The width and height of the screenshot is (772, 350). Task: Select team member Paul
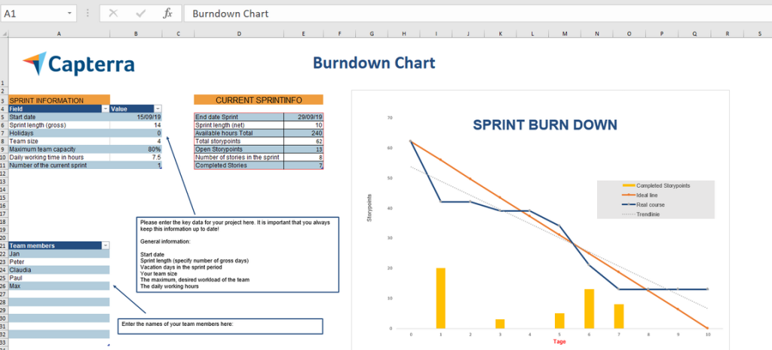coord(59,278)
